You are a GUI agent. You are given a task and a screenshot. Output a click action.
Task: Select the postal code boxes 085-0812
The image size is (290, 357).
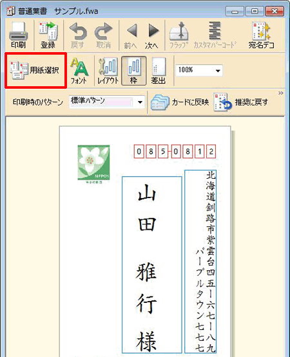[175, 151]
